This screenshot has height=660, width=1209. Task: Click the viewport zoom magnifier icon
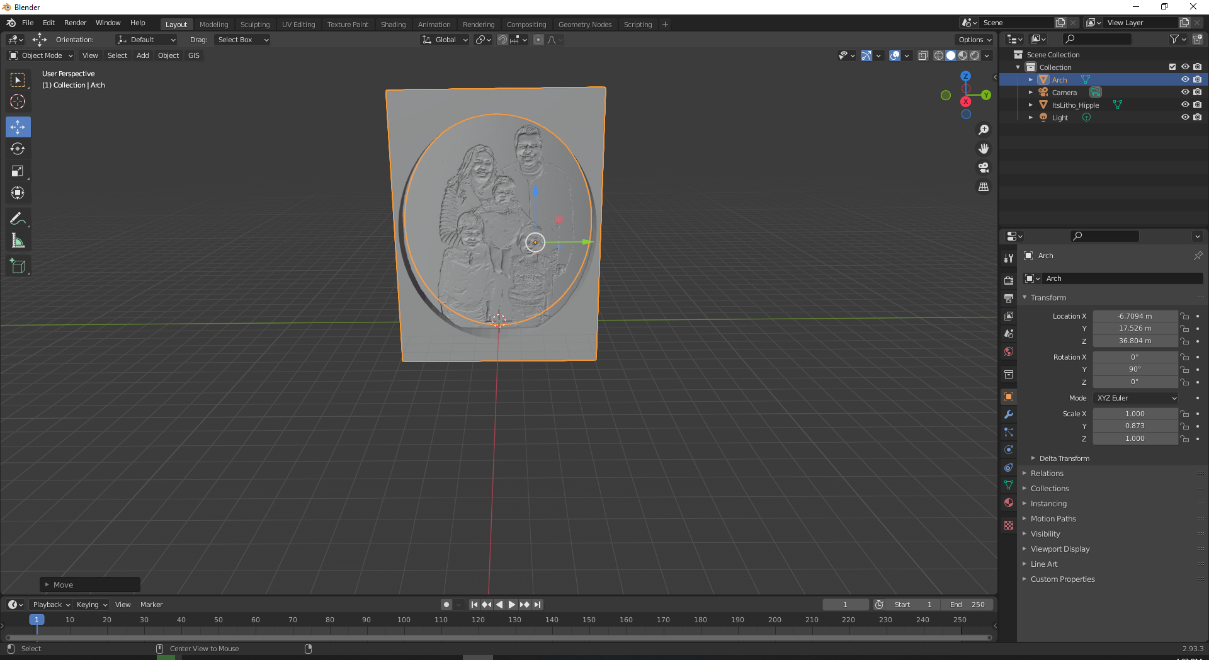tap(983, 130)
